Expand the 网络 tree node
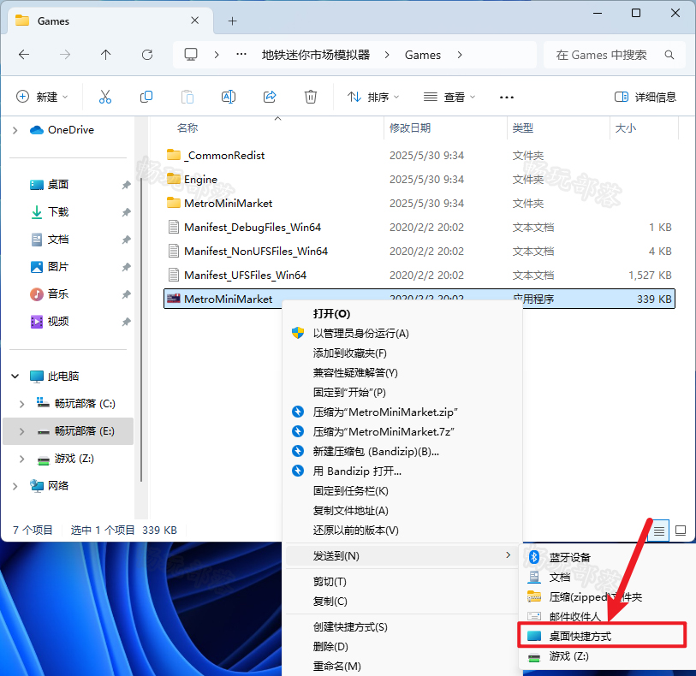The width and height of the screenshot is (696, 676). click(x=15, y=486)
